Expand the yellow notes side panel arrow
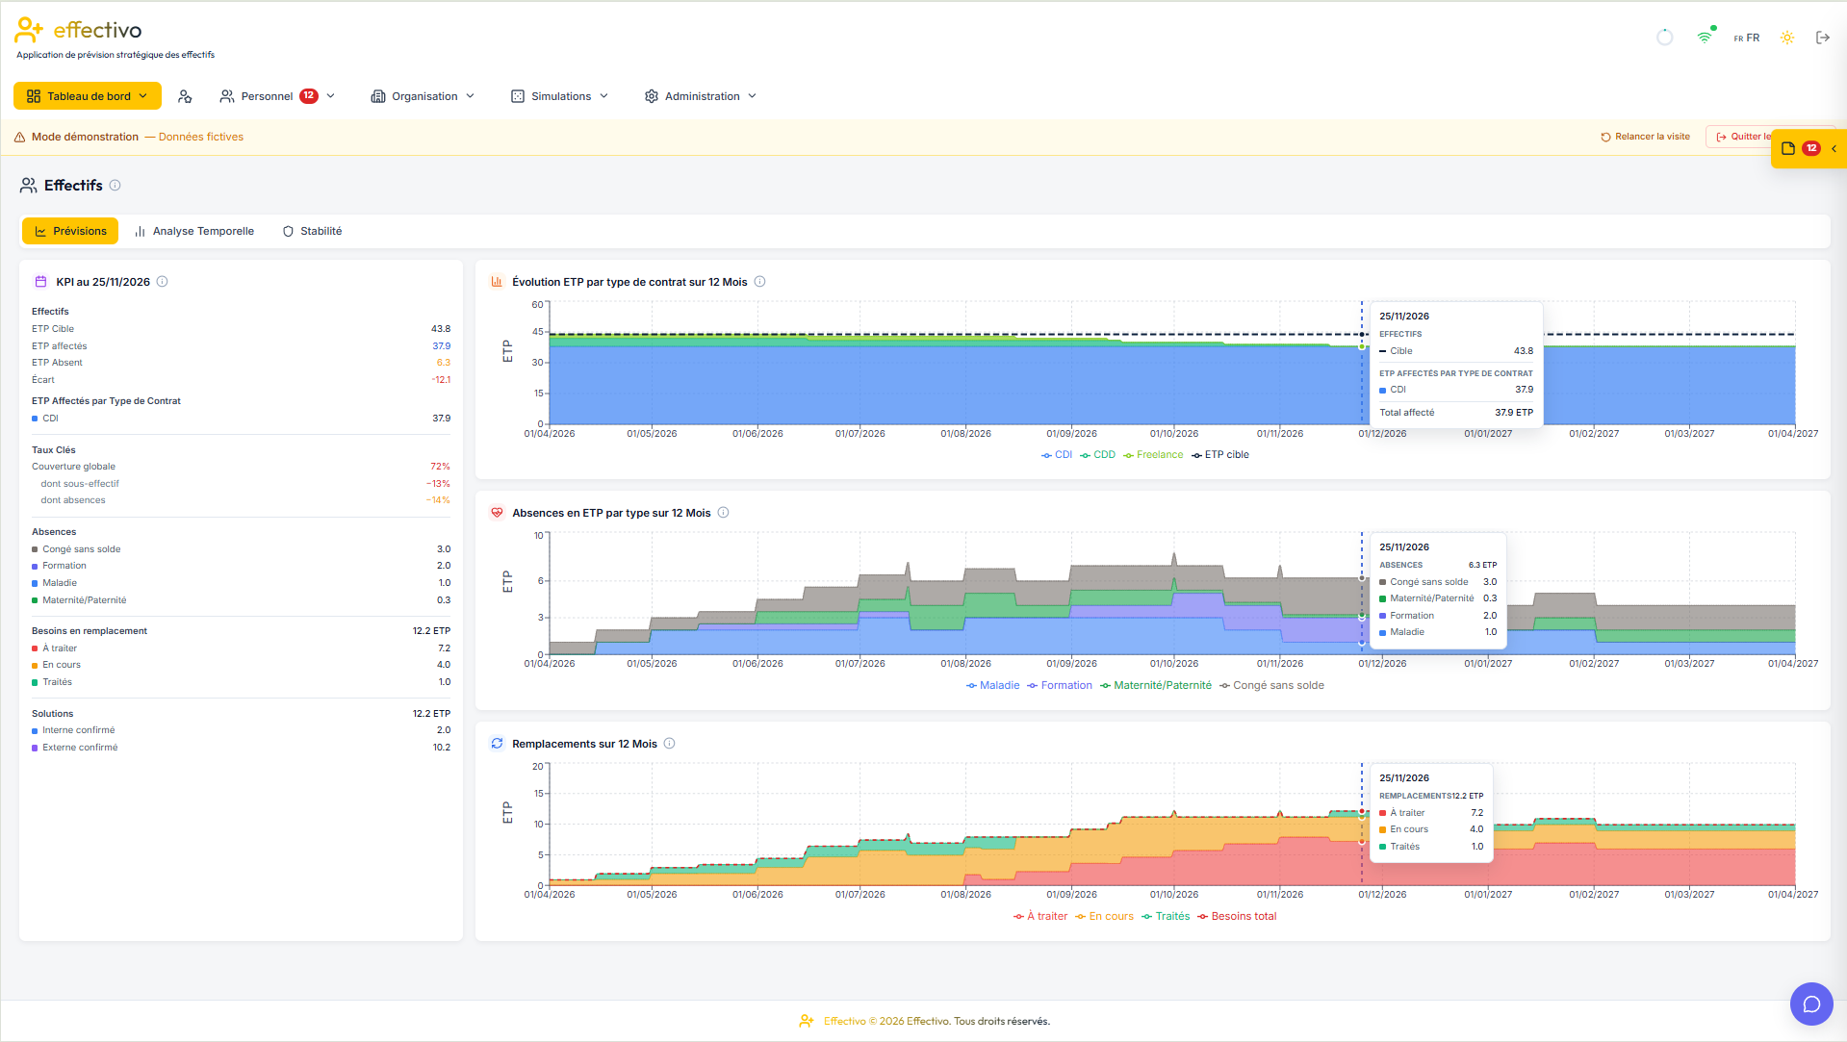This screenshot has width=1847, height=1042. (x=1834, y=148)
